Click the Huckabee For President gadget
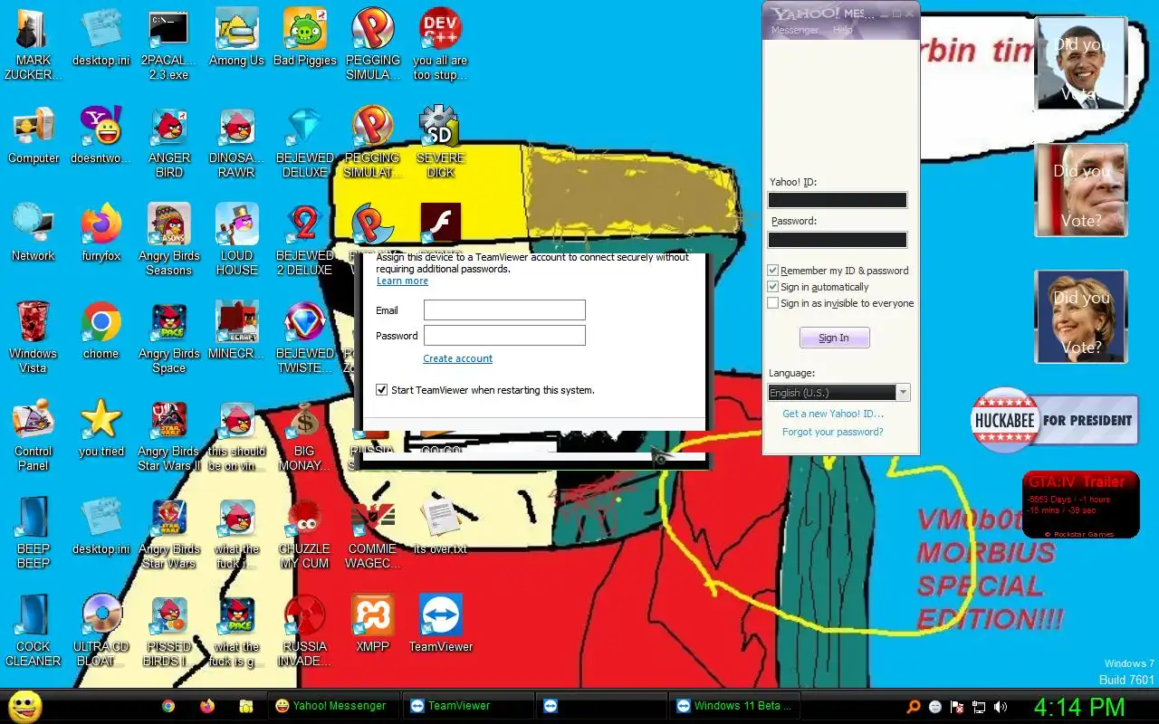 point(1054,420)
